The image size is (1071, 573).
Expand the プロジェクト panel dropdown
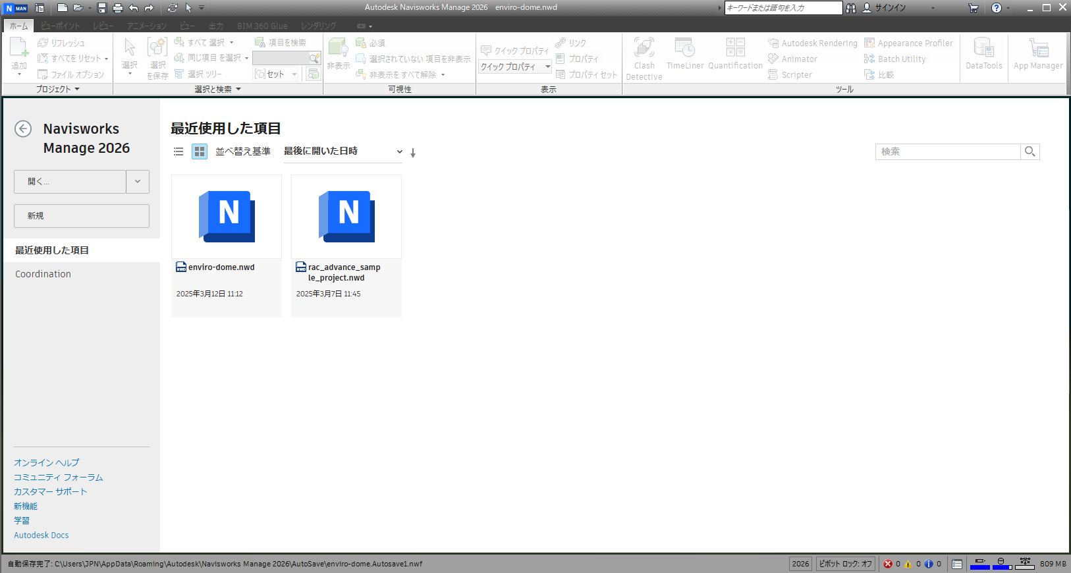pyautogui.click(x=58, y=89)
